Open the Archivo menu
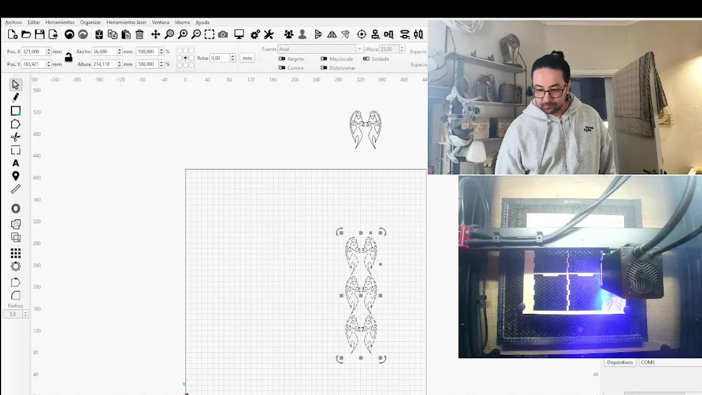 [x=13, y=22]
